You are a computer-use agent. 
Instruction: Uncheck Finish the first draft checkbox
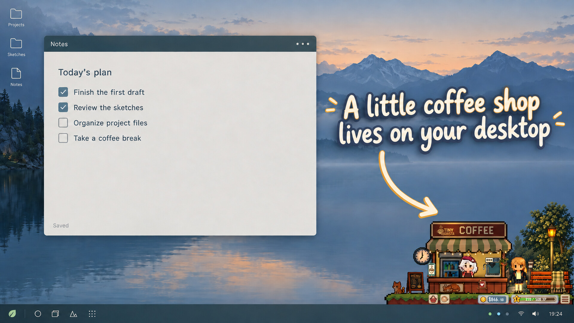point(63,92)
